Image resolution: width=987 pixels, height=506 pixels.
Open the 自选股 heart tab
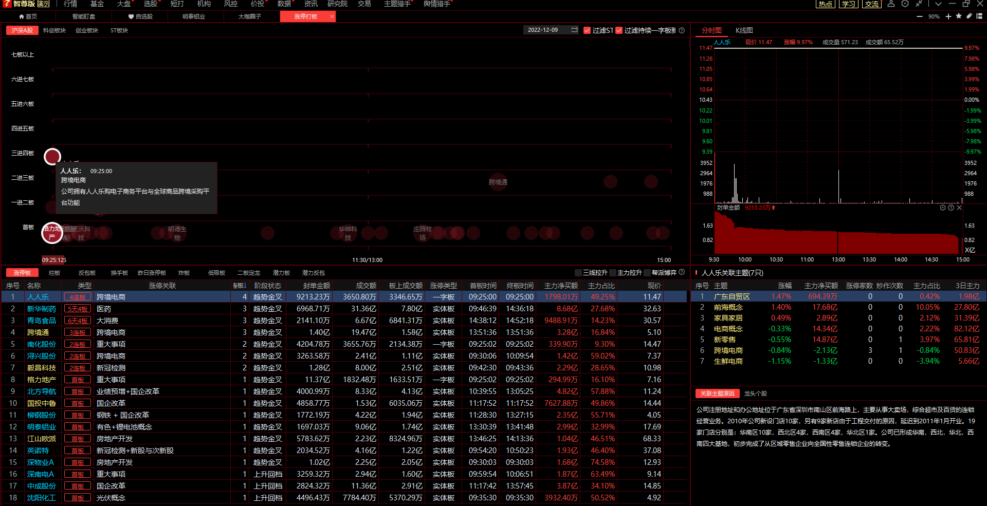140,16
